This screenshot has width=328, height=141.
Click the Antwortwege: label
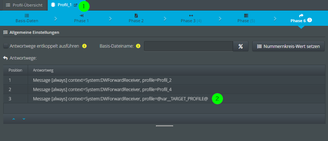(23, 58)
